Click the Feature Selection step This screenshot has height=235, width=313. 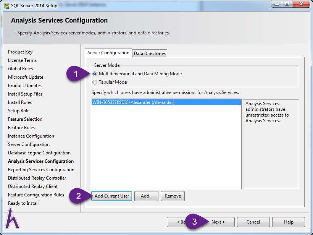coord(25,119)
